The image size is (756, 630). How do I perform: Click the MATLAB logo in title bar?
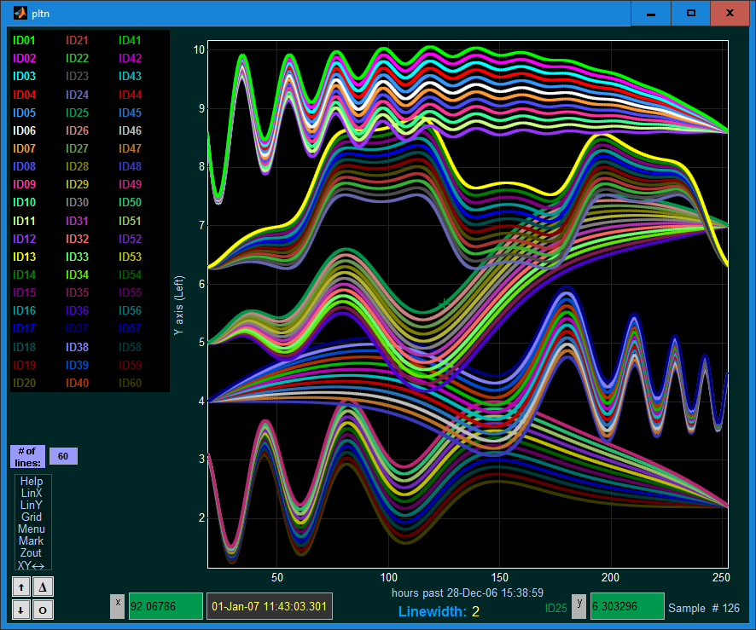pyautogui.click(x=20, y=13)
